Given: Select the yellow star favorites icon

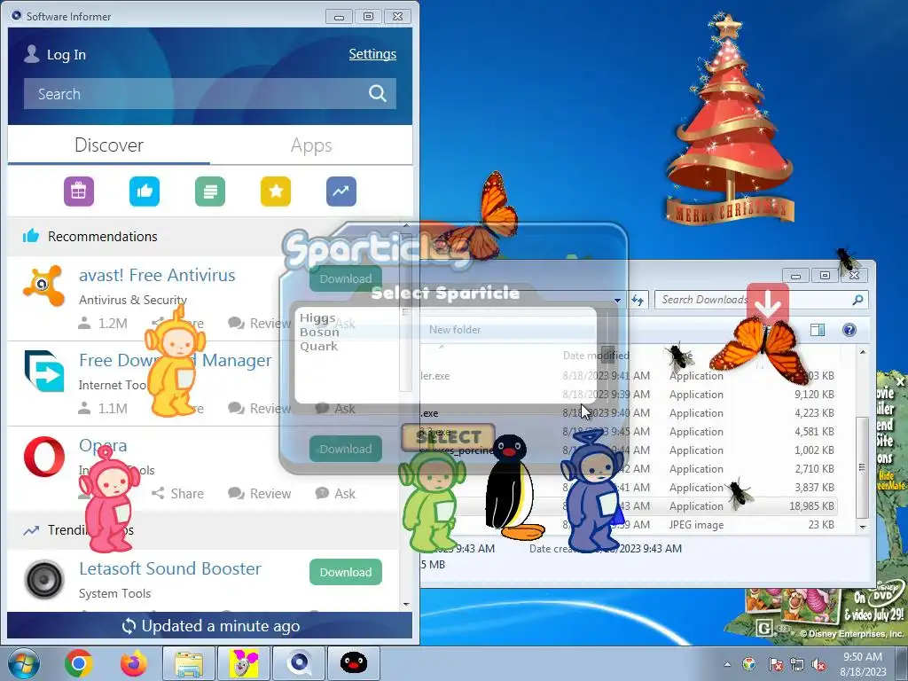Looking at the screenshot, I should pos(276,192).
